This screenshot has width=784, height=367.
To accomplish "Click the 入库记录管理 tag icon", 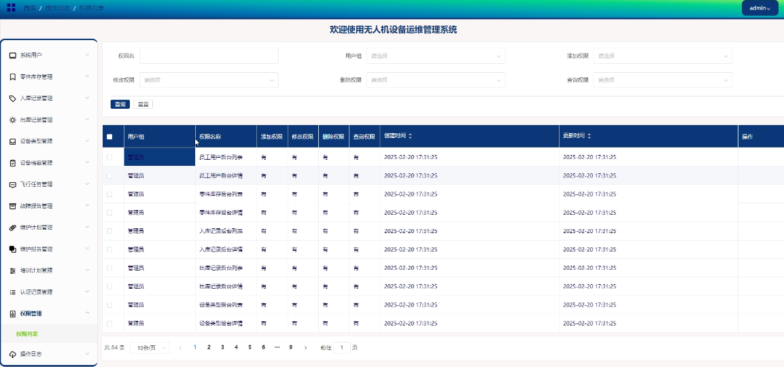I will (13, 99).
